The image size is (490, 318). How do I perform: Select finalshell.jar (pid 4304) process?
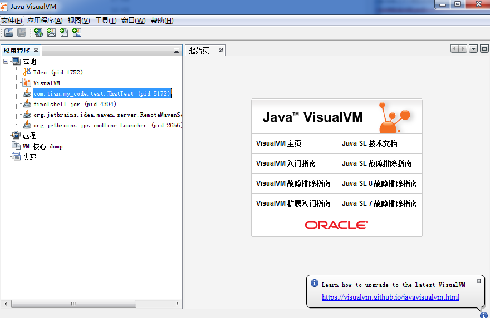click(75, 104)
